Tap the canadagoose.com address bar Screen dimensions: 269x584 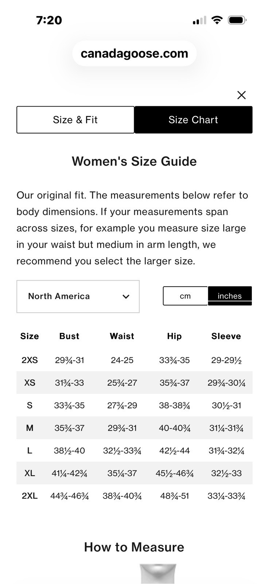pos(134,54)
